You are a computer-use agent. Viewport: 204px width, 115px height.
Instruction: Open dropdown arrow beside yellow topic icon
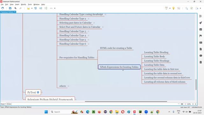tap(32, 8)
